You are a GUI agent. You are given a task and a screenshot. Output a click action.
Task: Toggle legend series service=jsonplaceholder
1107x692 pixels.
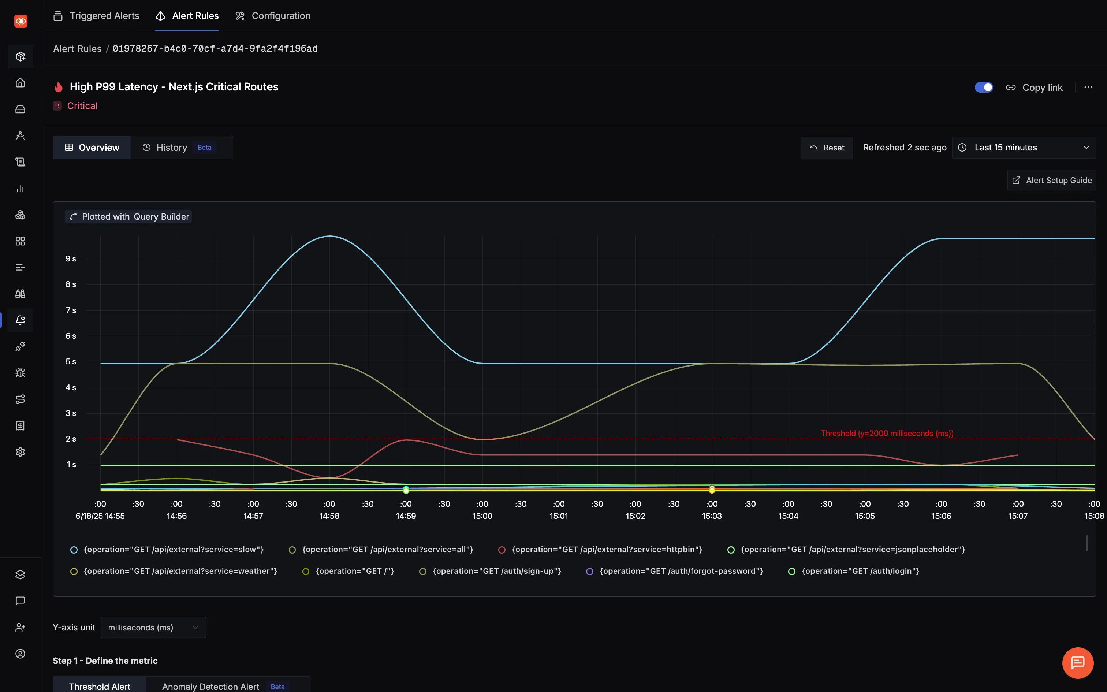(846, 550)
